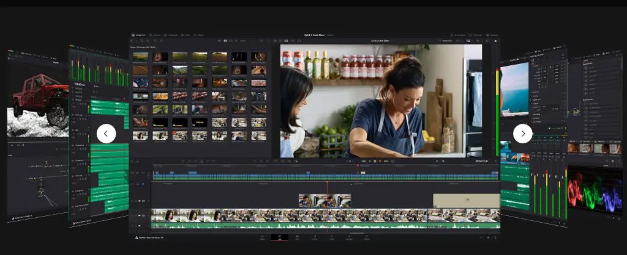Select the highlighted Cut page tab
Viewport: 627px width, 255px height.
(x=279, y=237)
